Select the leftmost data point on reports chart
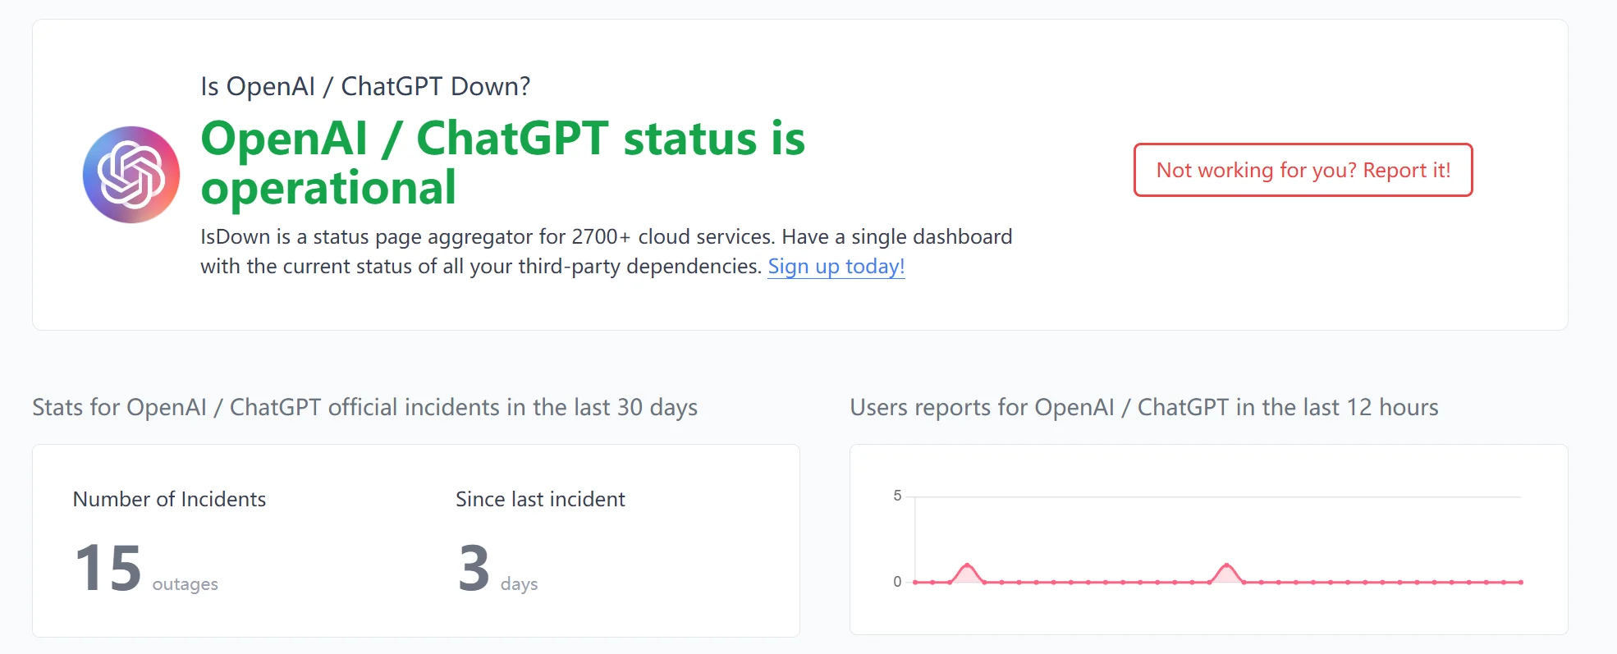Image resolution: width=1617 pixels, height=654 pixels. [x=915, y=582]
